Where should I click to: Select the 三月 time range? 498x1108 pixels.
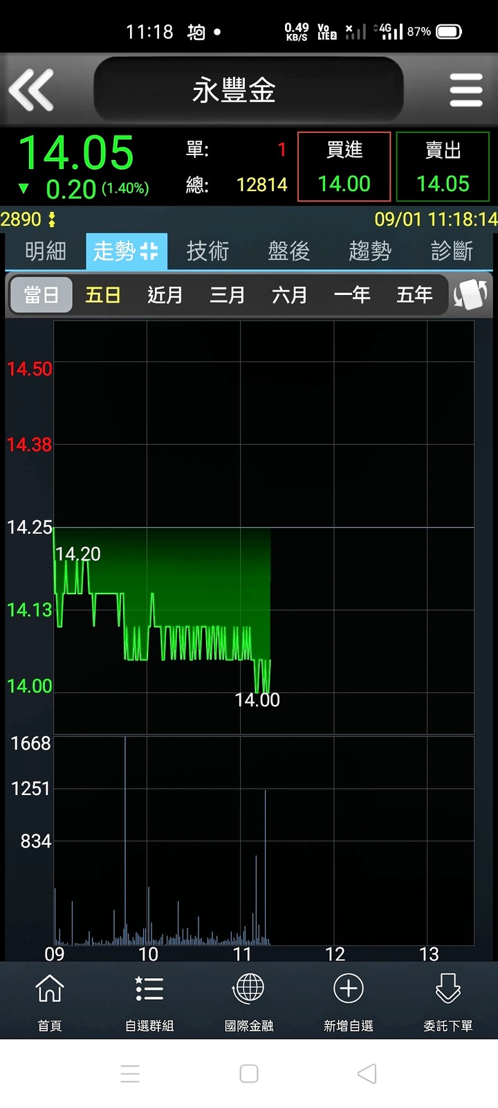point(228,295)
